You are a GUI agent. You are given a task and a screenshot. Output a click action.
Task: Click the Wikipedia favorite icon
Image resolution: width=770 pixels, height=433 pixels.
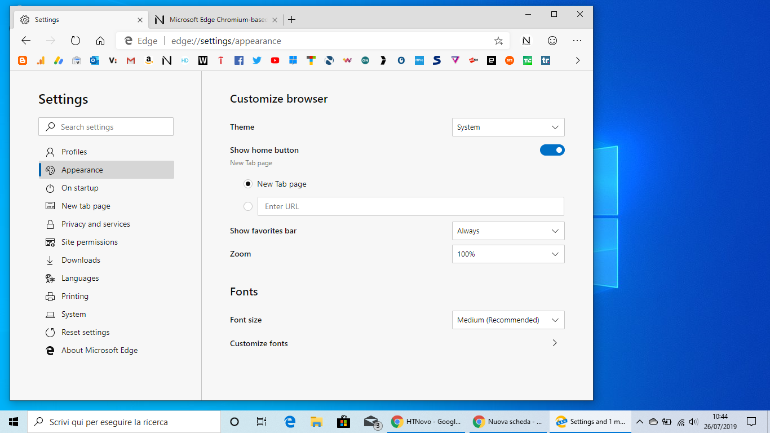click(x=203, y=60)
